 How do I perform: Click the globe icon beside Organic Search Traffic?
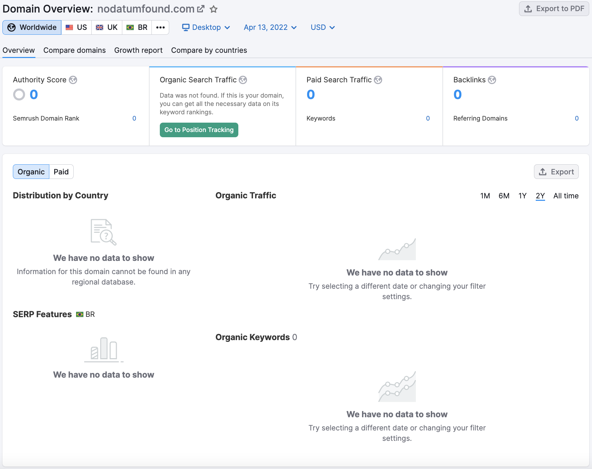pyautogui.click(x=243, y=80)
